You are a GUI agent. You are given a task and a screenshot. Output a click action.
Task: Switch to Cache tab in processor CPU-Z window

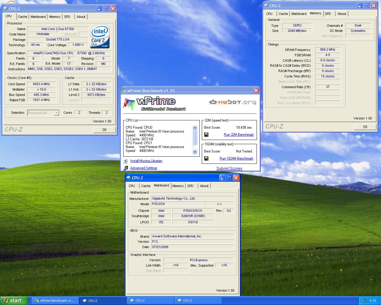point(22,17)
